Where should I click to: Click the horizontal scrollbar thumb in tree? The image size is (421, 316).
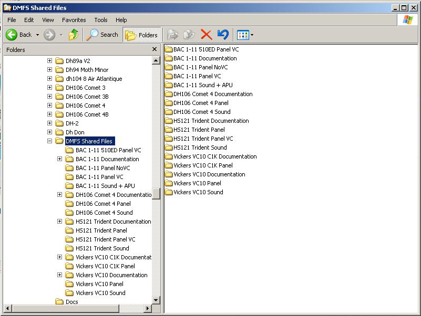(65, 309)
